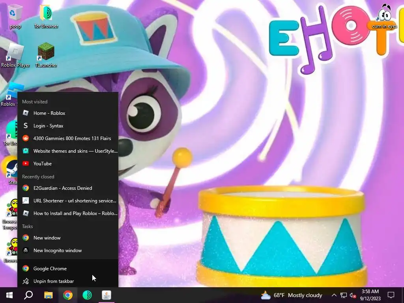Open File Explorer from the taskbar
Viewport: 404px width, 303px height.
(48, 295)
